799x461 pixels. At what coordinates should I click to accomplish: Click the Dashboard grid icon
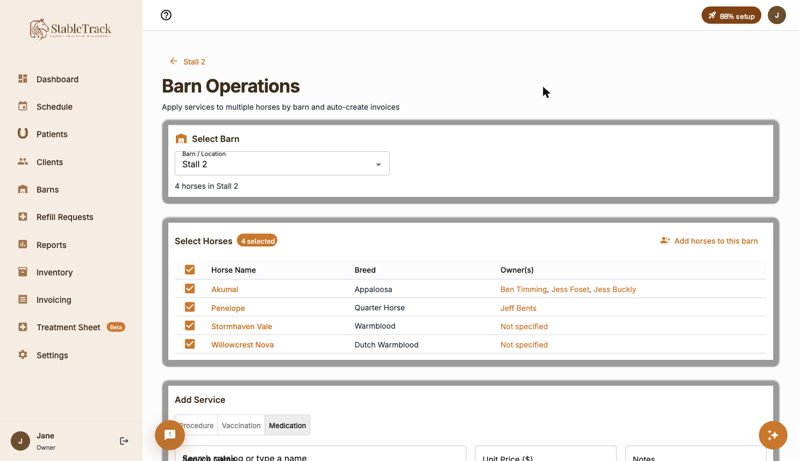click(x=23, y=79)
